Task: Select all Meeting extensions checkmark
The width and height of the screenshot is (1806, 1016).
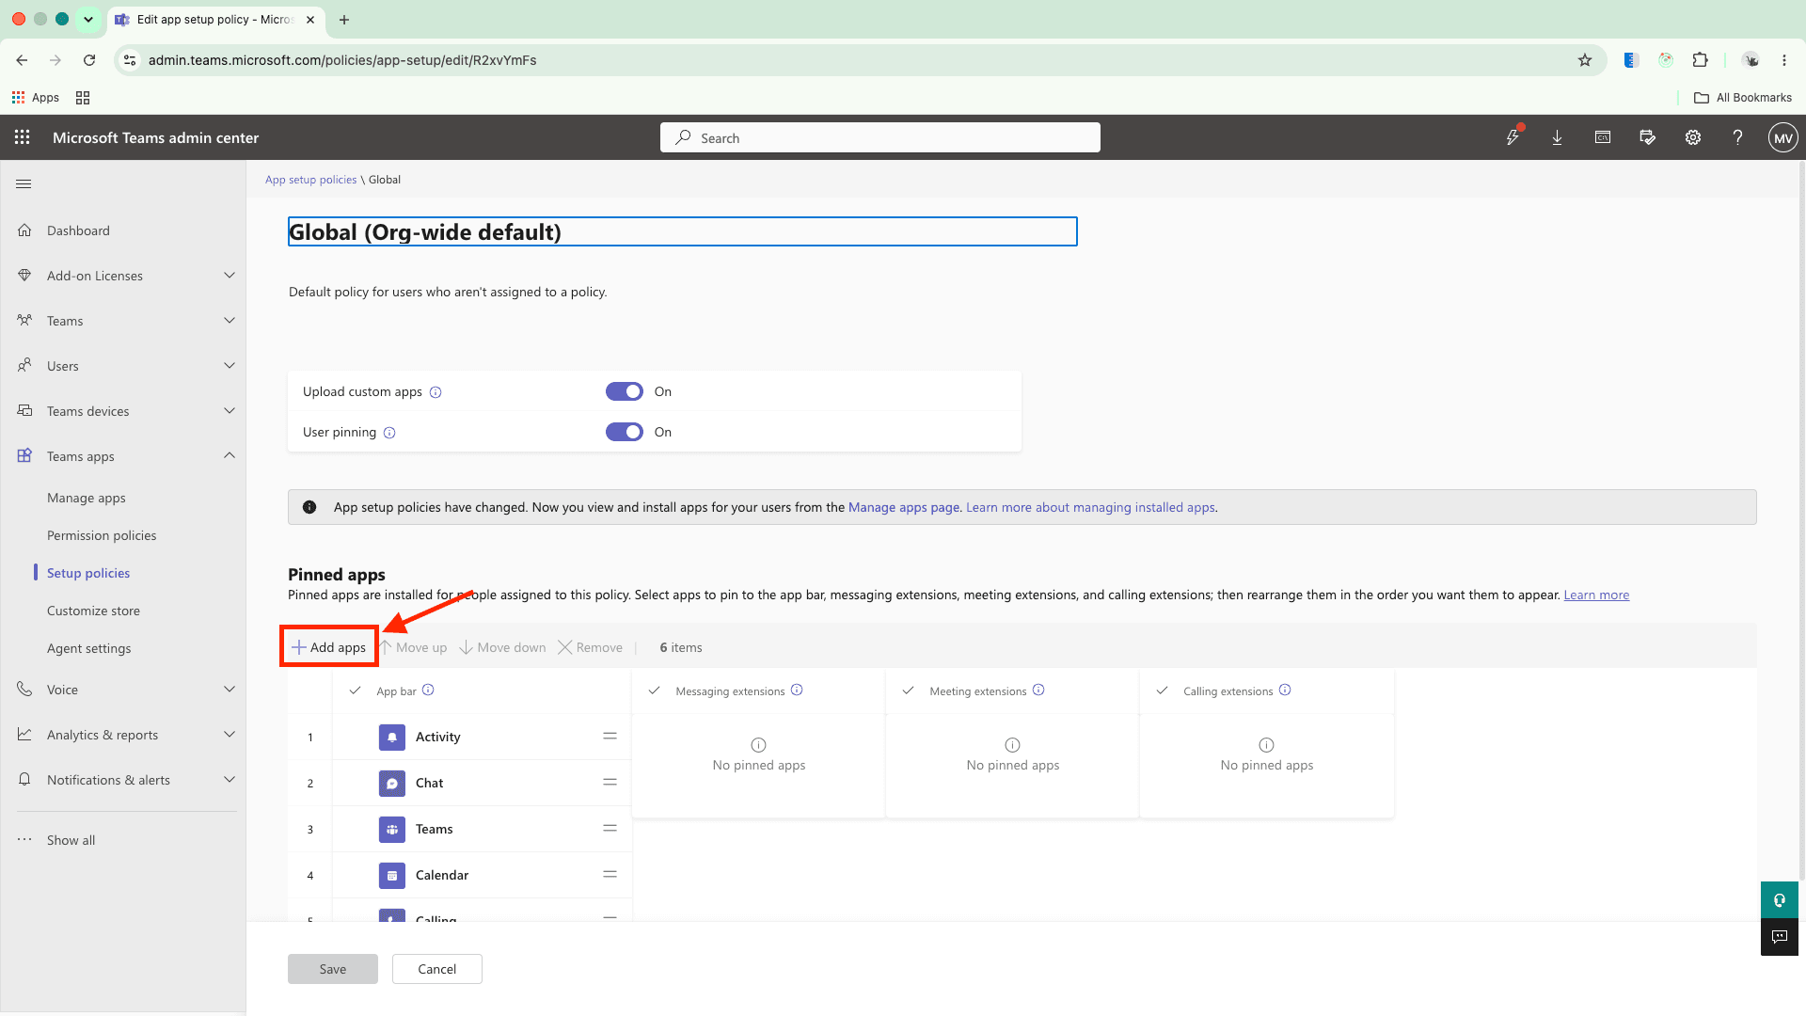Action: coord(908,691)
